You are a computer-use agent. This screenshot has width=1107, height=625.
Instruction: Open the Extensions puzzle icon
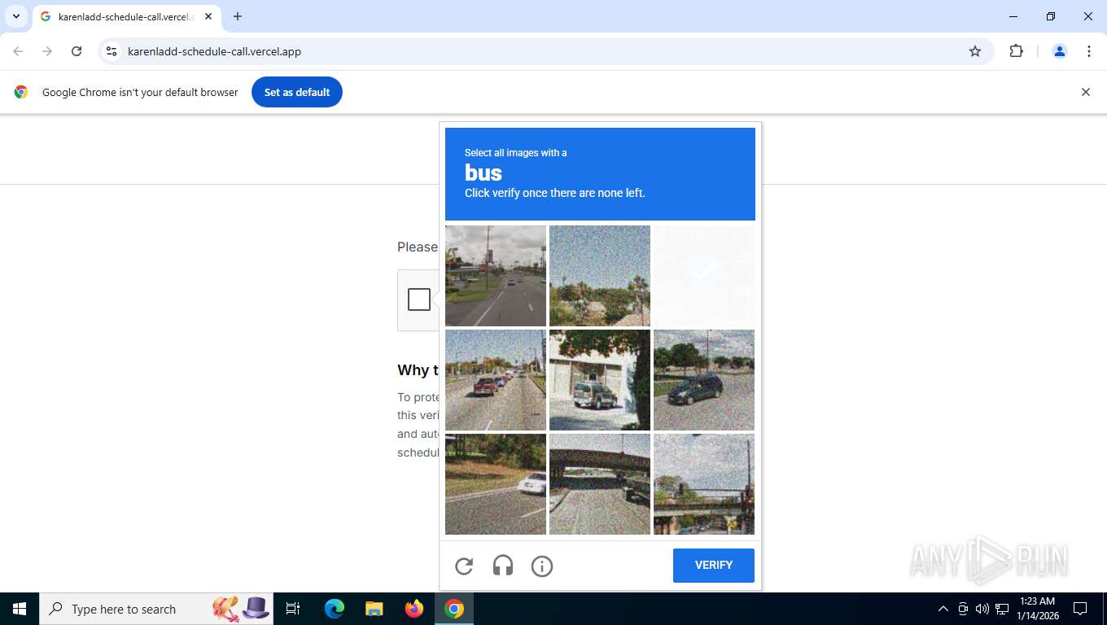(x=1016, y=51)
